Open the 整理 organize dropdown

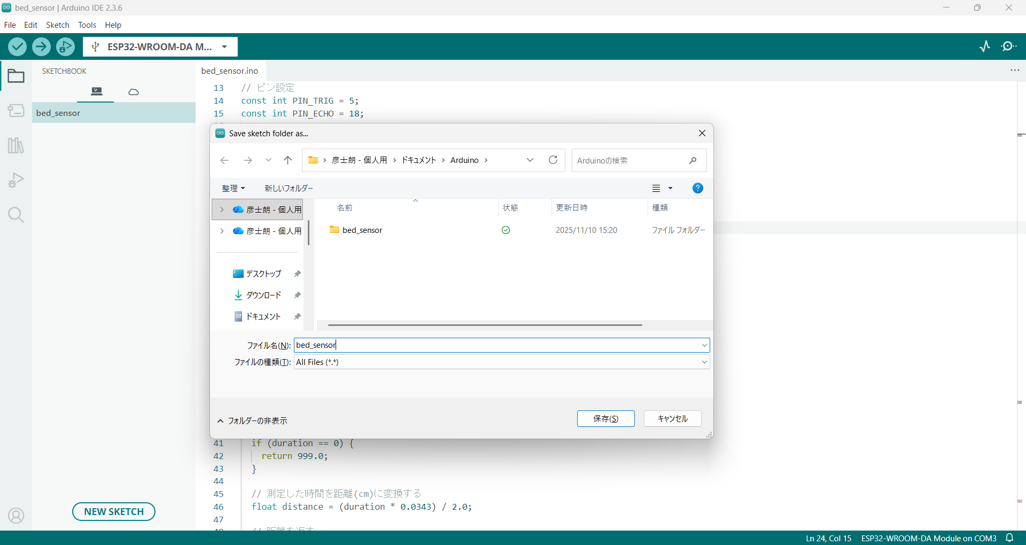[233, 188]
